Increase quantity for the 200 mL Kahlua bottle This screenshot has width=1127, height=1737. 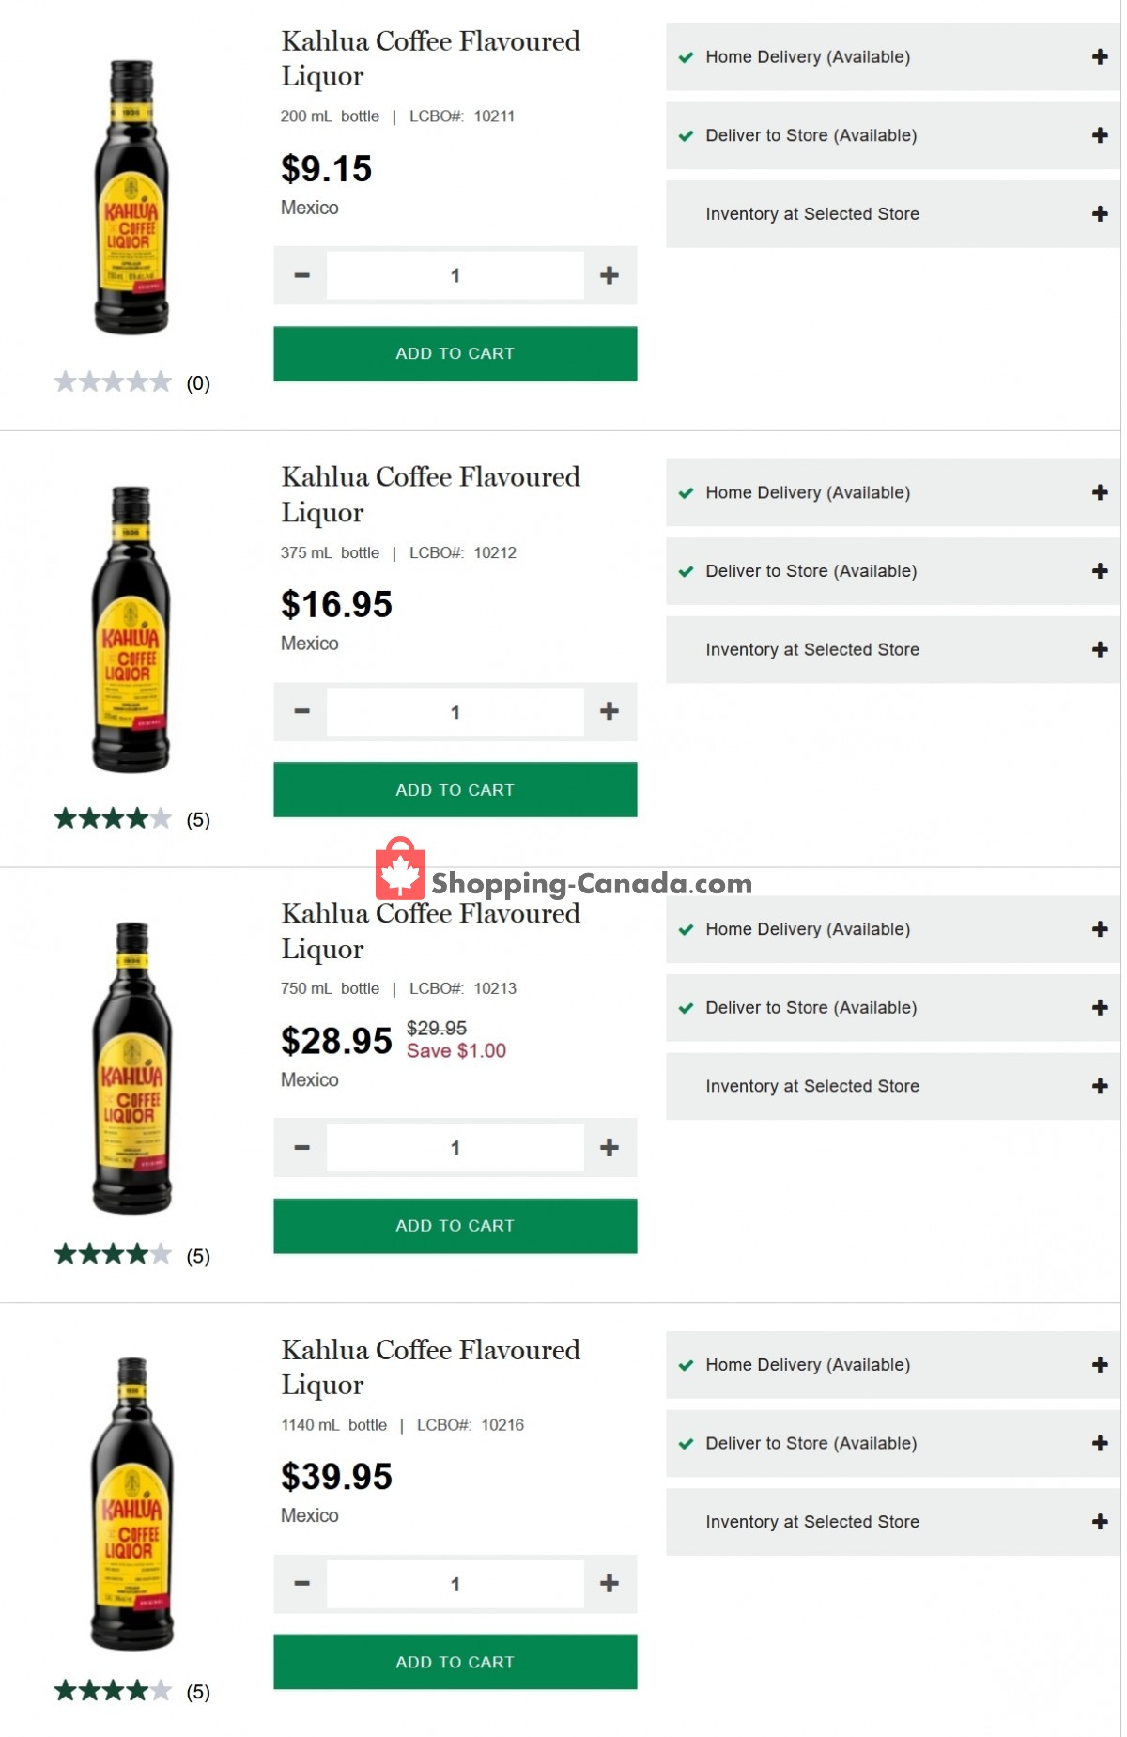(610, 274)
